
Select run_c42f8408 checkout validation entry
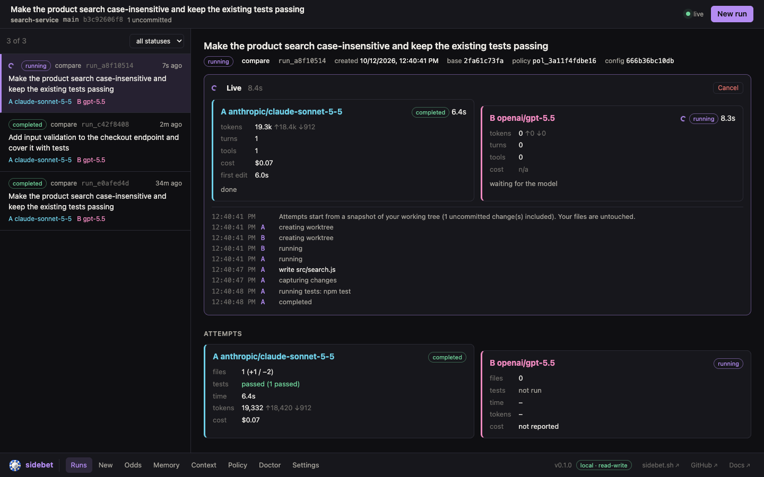point(95,142)
